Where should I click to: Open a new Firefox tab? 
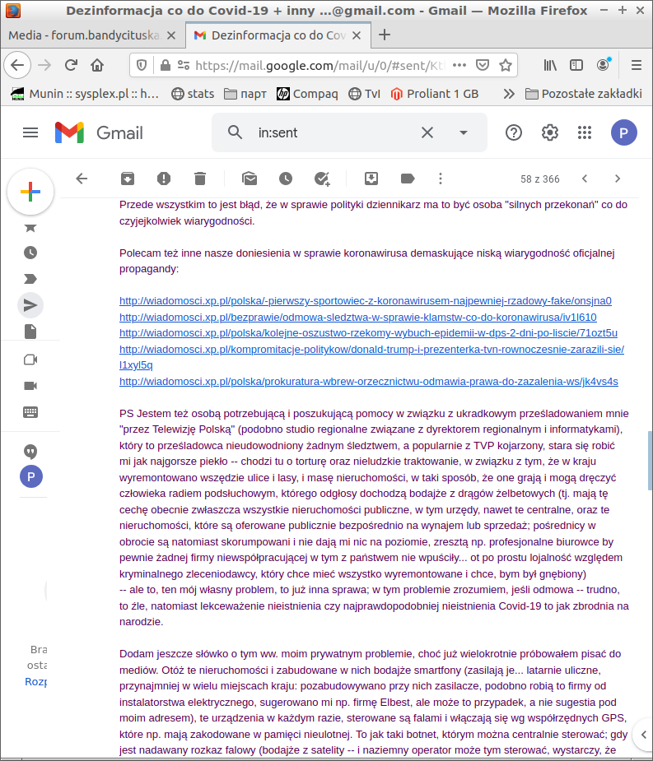[385, 35]
